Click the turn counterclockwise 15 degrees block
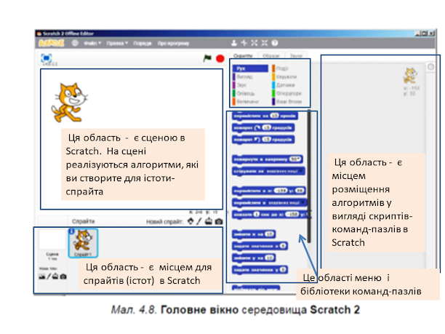Viewport: 445px width, 334px height. 263,140
